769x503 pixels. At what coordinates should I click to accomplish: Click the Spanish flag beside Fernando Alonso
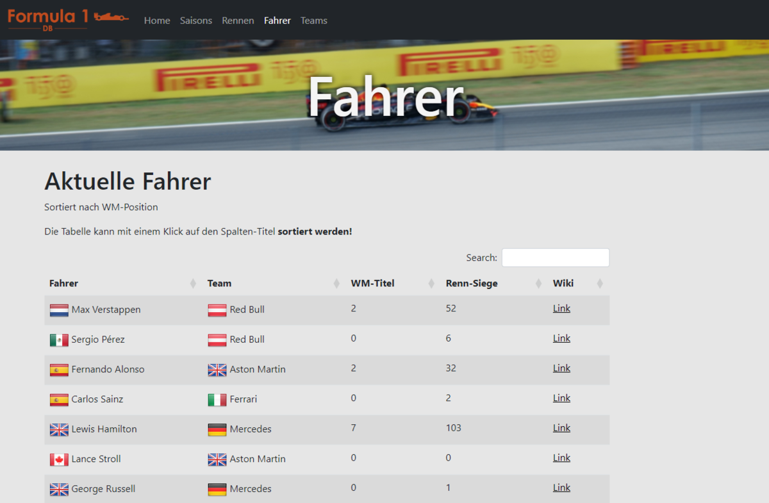(59, 370)
